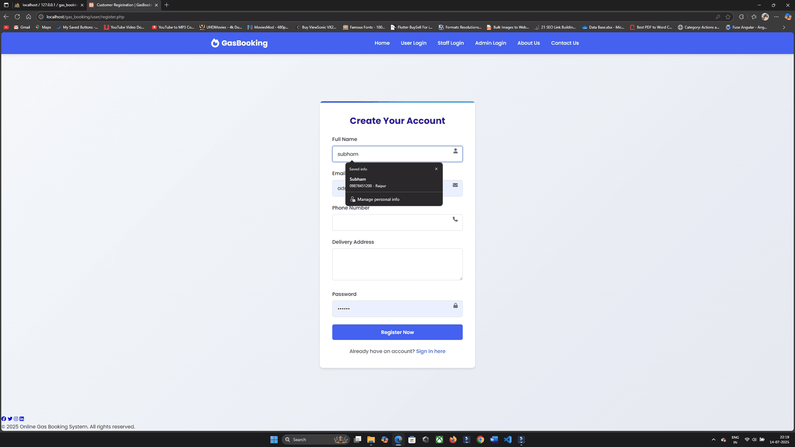Click the Delivery Address text area
The width and height of the screenshot is (795, 447).
click(397, 264)
